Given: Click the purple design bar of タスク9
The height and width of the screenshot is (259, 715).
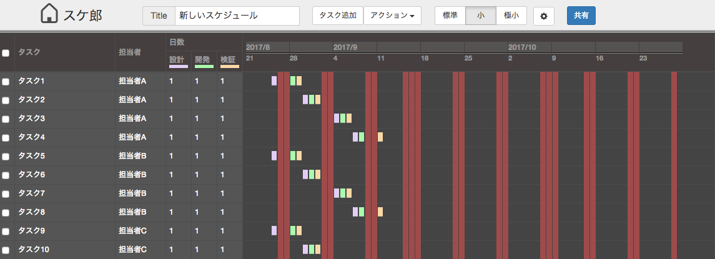Looking at the screenshot, I should (x=274, y=230).
